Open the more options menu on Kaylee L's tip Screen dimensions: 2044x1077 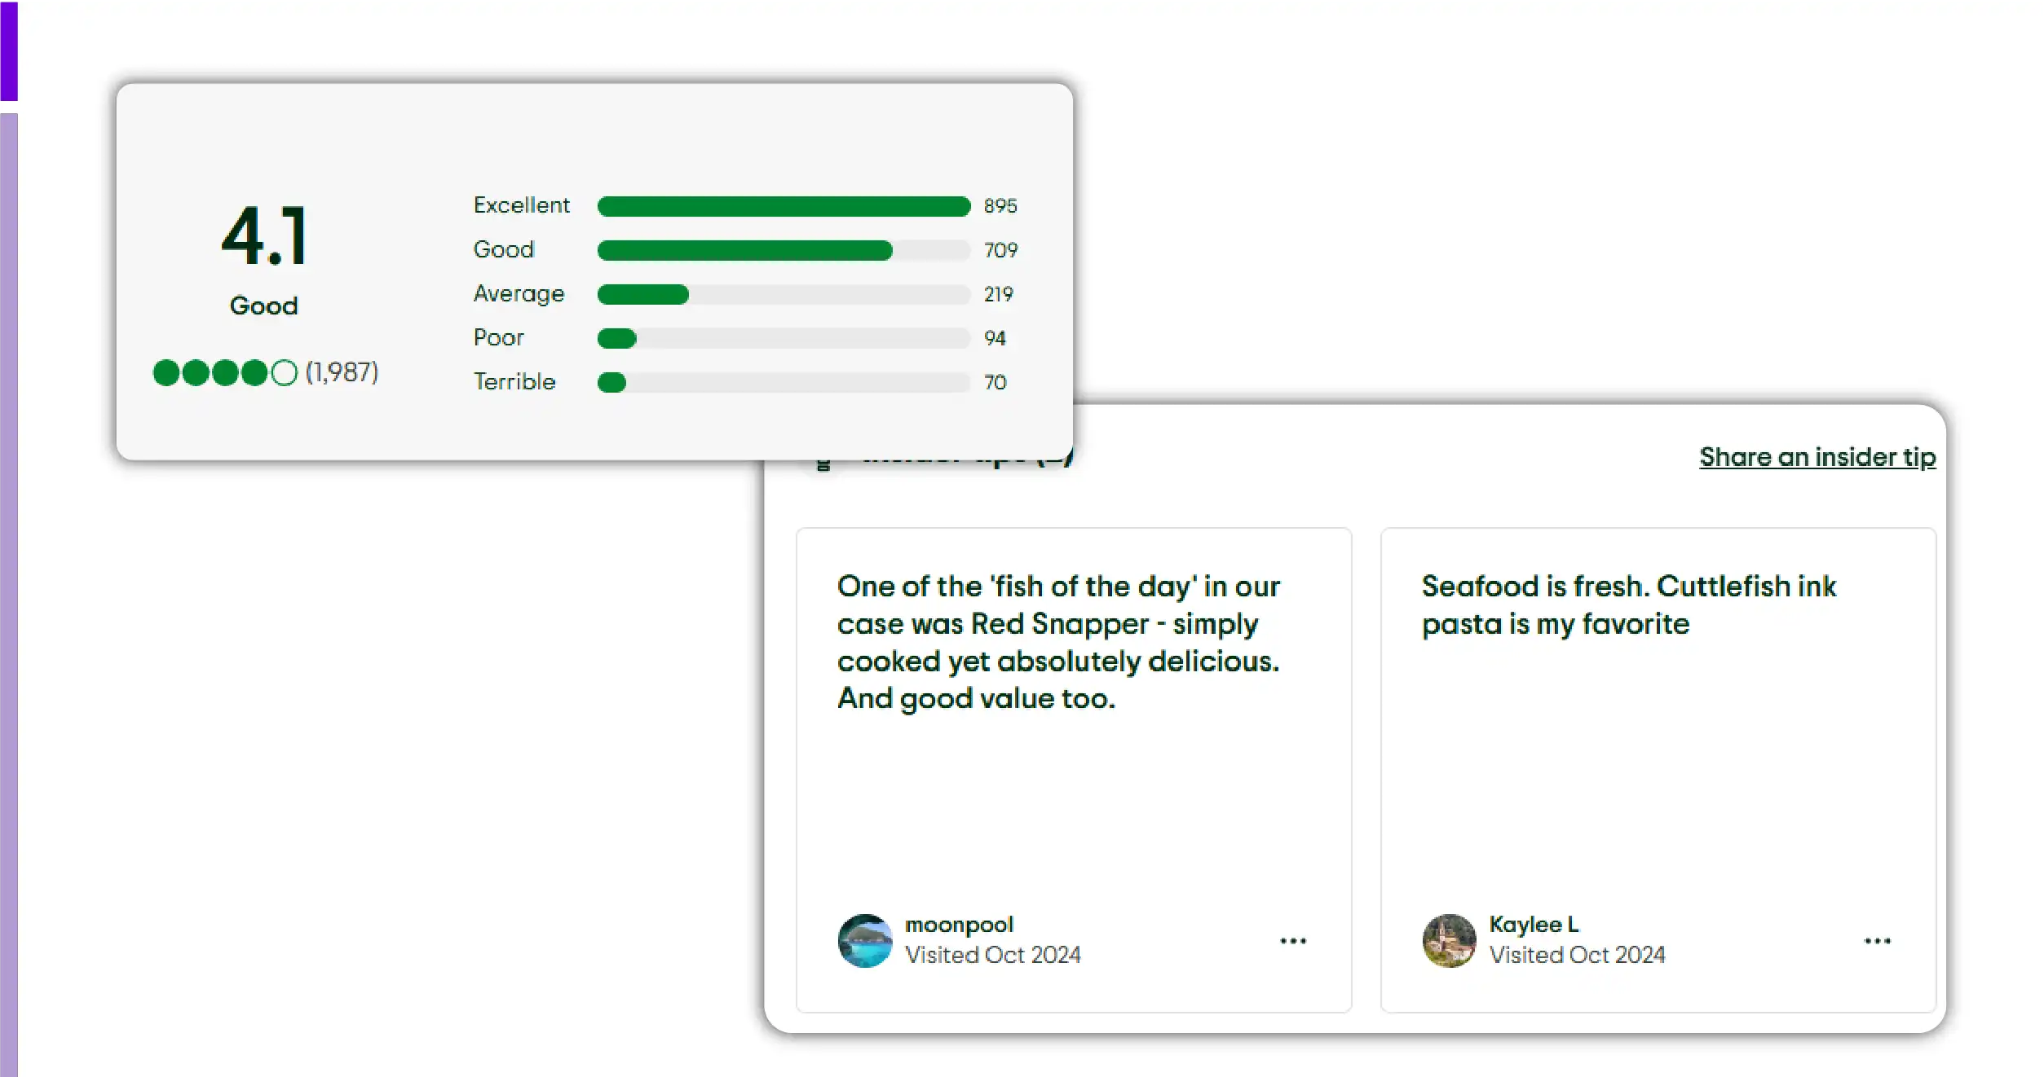[1877, 941]
